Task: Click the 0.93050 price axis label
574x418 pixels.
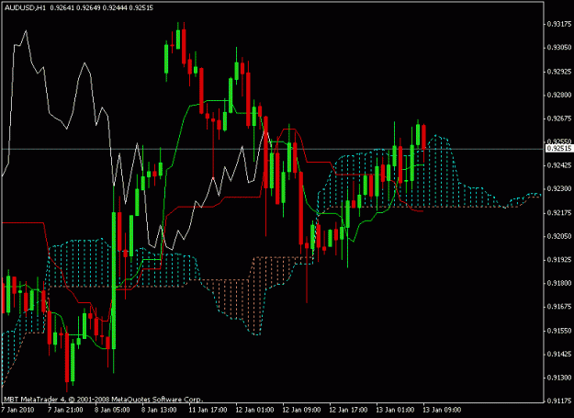Action: [x=559, y=48]
